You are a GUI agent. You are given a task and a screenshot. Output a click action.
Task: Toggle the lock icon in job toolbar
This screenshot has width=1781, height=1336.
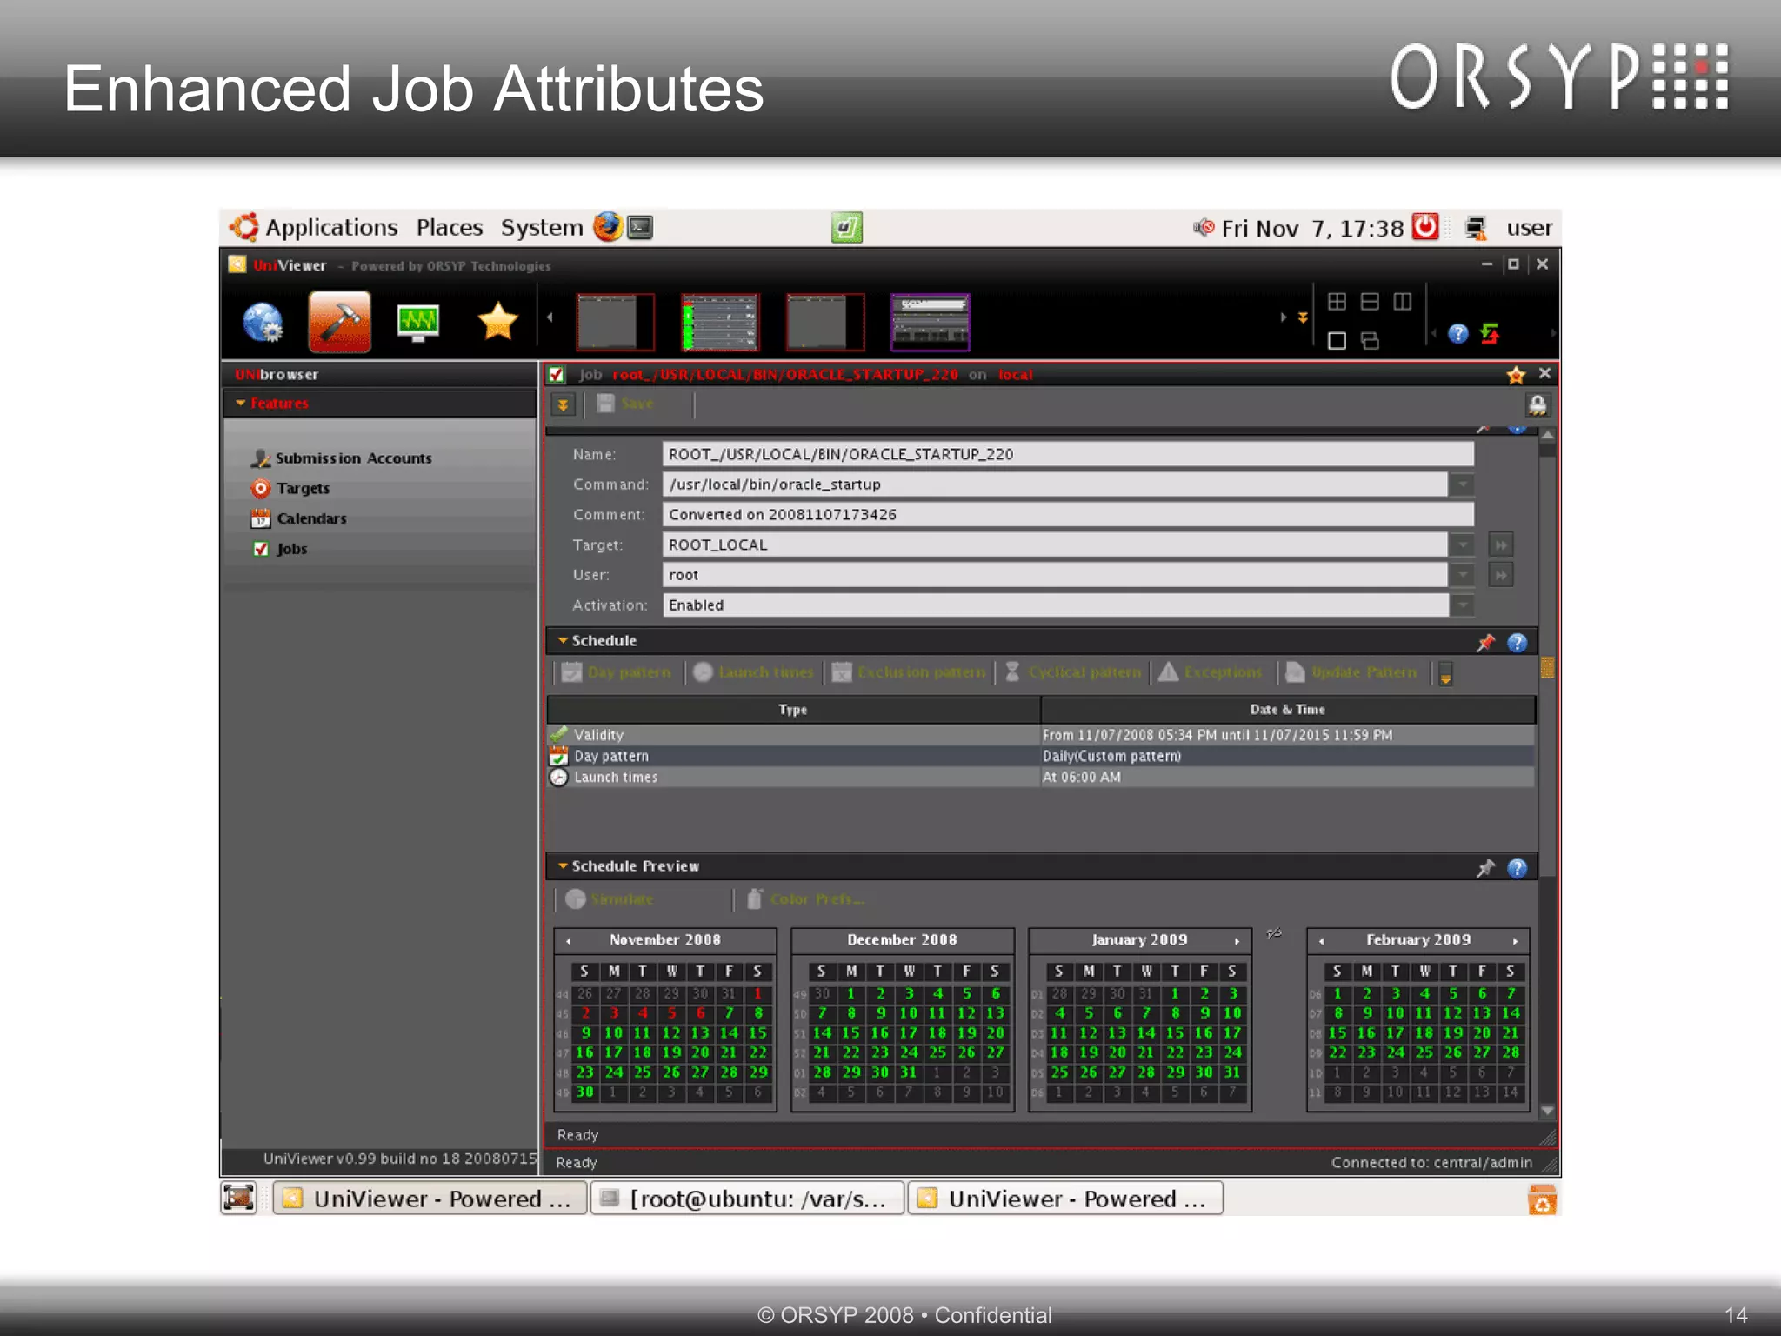click(x=1538, y=405)
